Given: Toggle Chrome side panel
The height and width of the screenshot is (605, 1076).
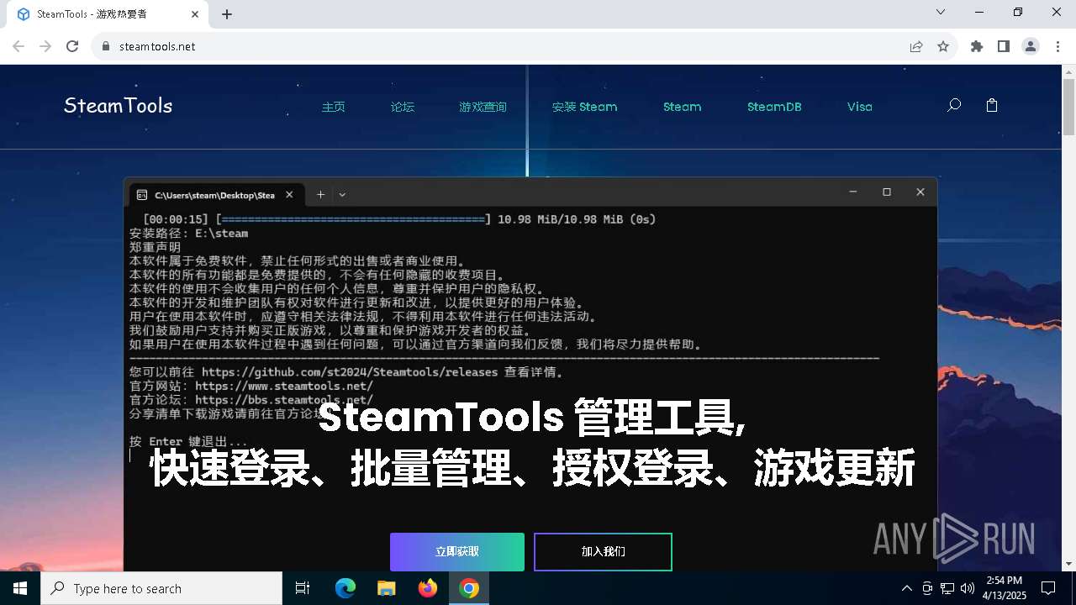Looking at the screenshot, I should [1004, 46].
